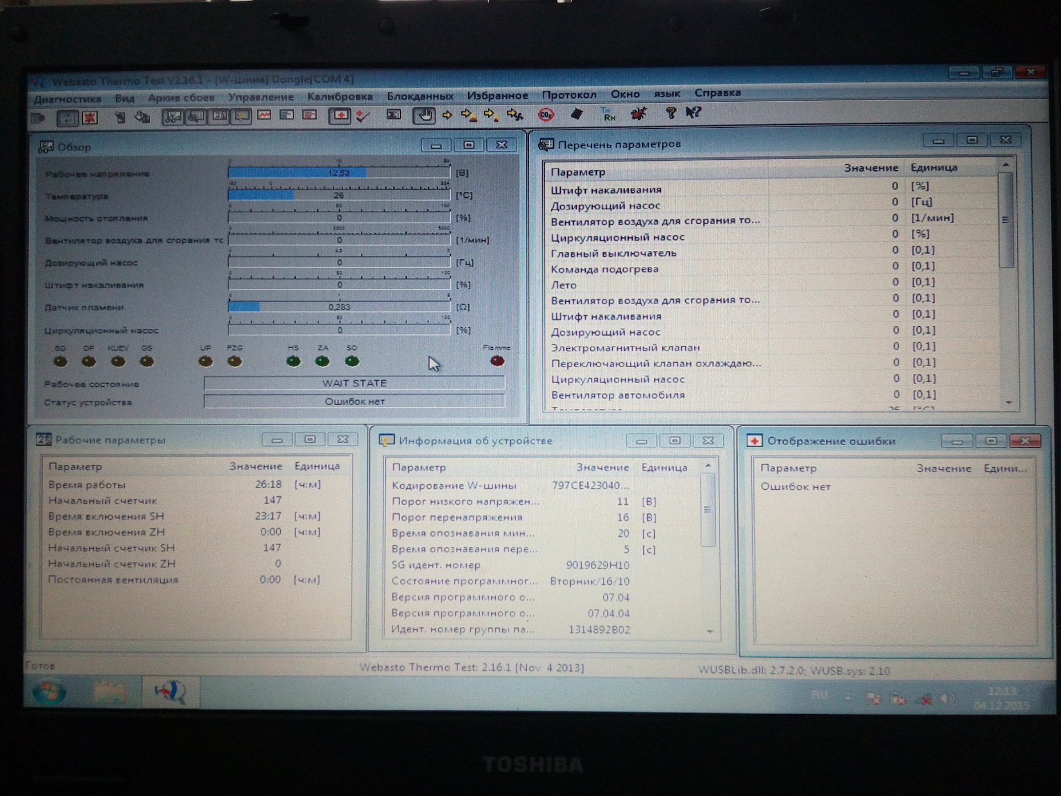
Task: Select the 'Главный выключатель' parameter row
Action: point(771,252)
